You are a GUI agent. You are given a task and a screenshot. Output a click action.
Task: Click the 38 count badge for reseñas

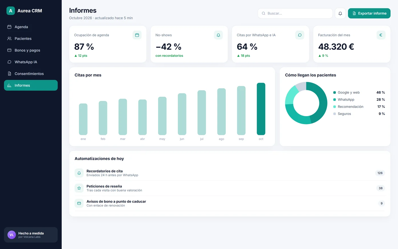coord(380,188)
